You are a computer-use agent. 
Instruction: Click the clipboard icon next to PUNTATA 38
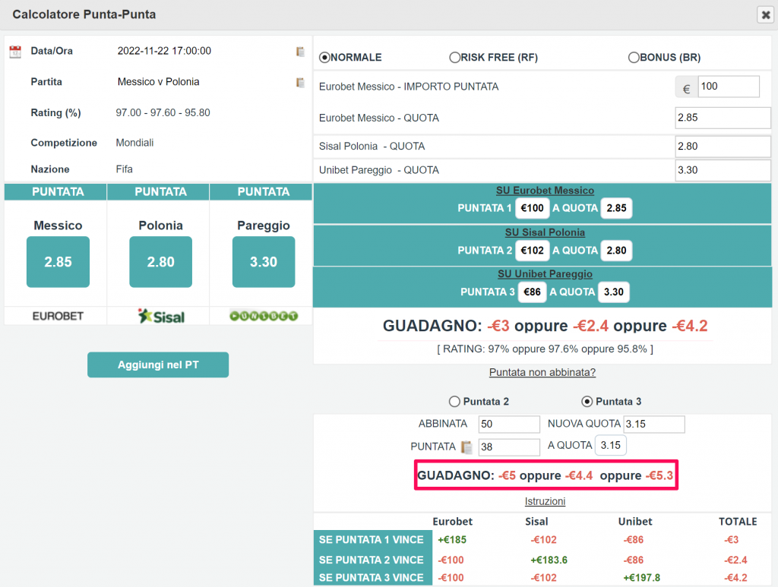pos(466,447)
